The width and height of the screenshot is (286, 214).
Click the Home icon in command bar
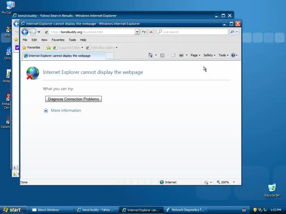coord(151,55)
